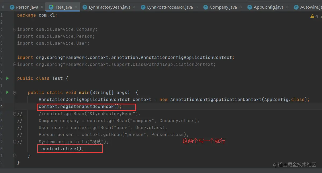Place cursor on package com.xl line
This screenshot has height=173, width=322.
[x=37, y=15]
